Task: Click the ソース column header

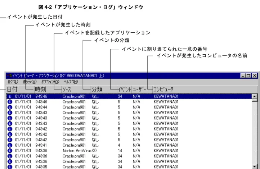Action: [76, 90]
